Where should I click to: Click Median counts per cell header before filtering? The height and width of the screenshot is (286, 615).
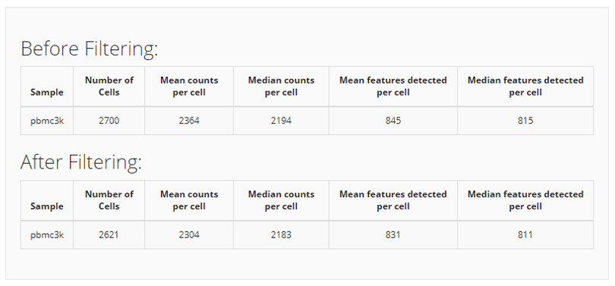[281, 86]
